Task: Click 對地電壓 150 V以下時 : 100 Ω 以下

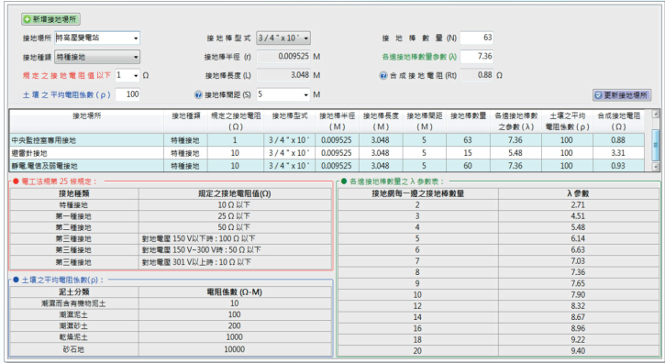Action: [198, 238]
